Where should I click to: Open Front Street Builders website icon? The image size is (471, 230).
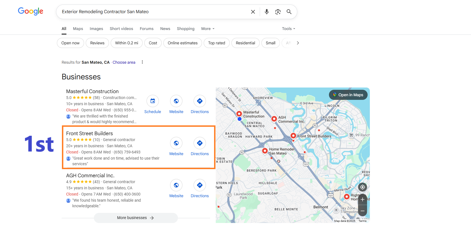(176, 143)
